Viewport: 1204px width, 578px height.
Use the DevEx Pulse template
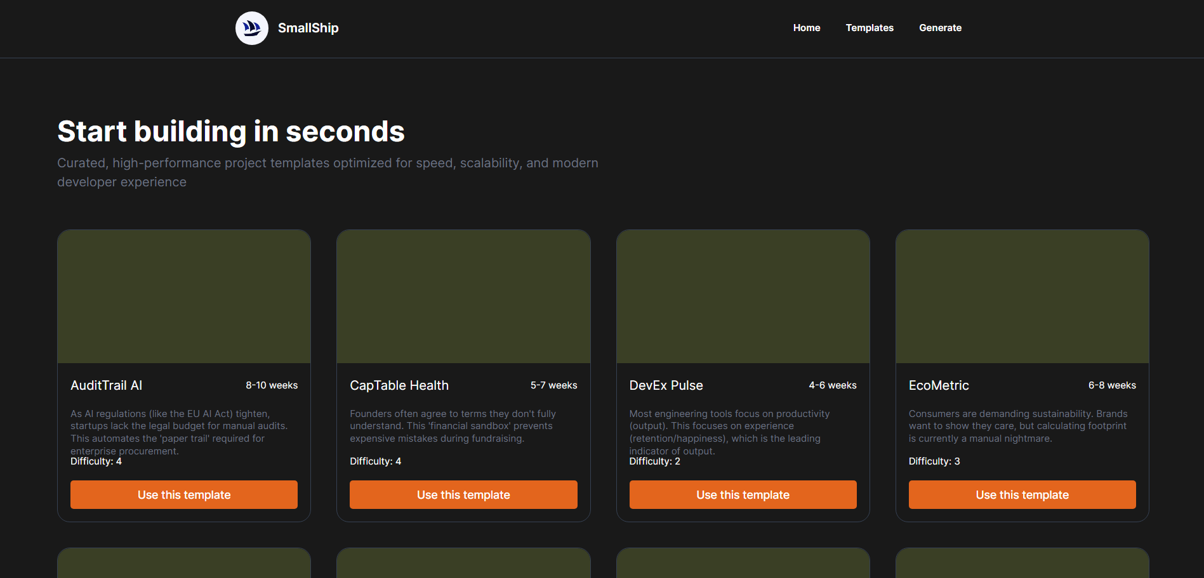(743, 494)
